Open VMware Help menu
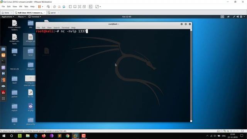This screenshot has height=139, width=247. click(32, 7)
